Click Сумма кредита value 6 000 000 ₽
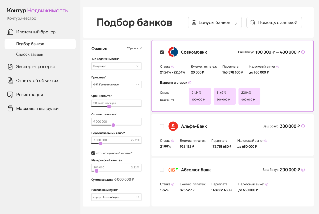The width and height of the screenshot is (319, 214). [124, 180]
